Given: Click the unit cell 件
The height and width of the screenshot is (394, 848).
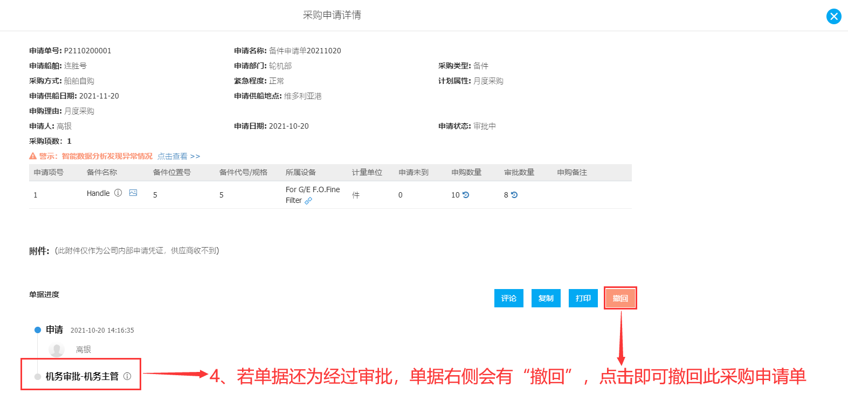Looking at the screenshot, I should pyautogui.click(x=356, y=195).
